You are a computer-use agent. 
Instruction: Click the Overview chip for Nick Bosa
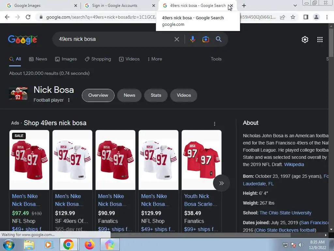coord(98,95)
